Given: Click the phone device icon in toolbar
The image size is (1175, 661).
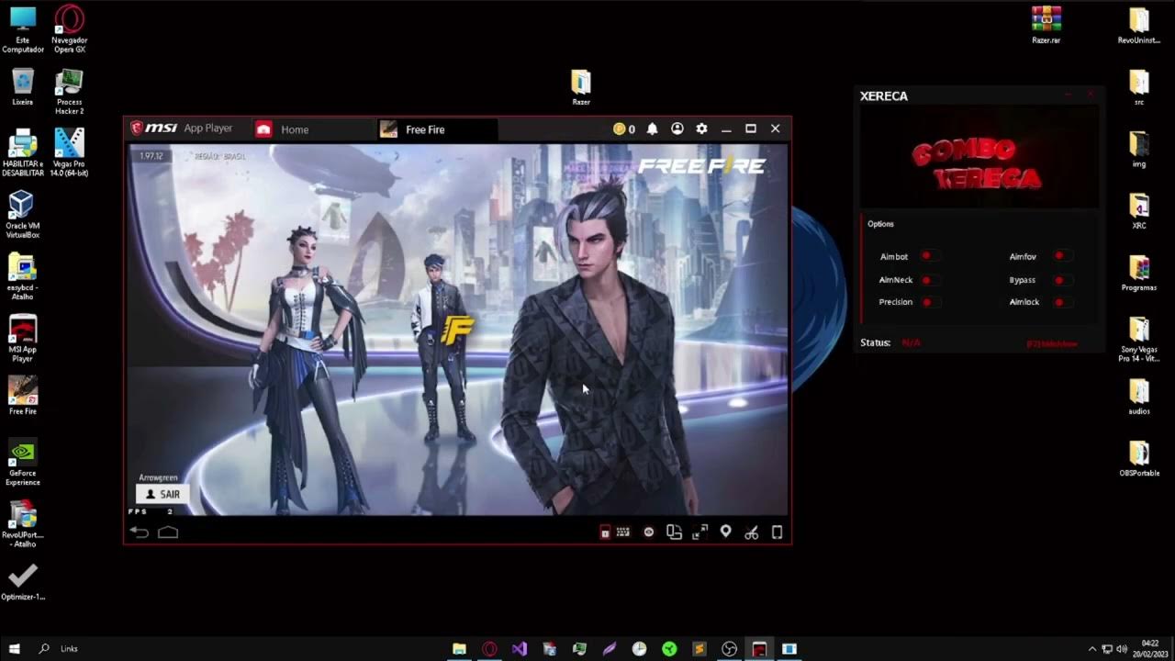Looking at the screenshot, I should (777, 532).
